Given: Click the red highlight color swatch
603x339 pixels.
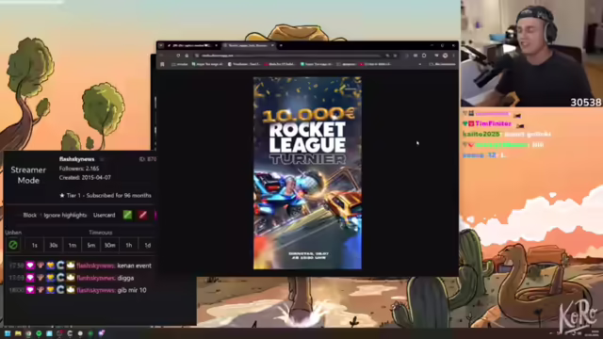Looking at the screenshot, I should click(x=142, y=215).
